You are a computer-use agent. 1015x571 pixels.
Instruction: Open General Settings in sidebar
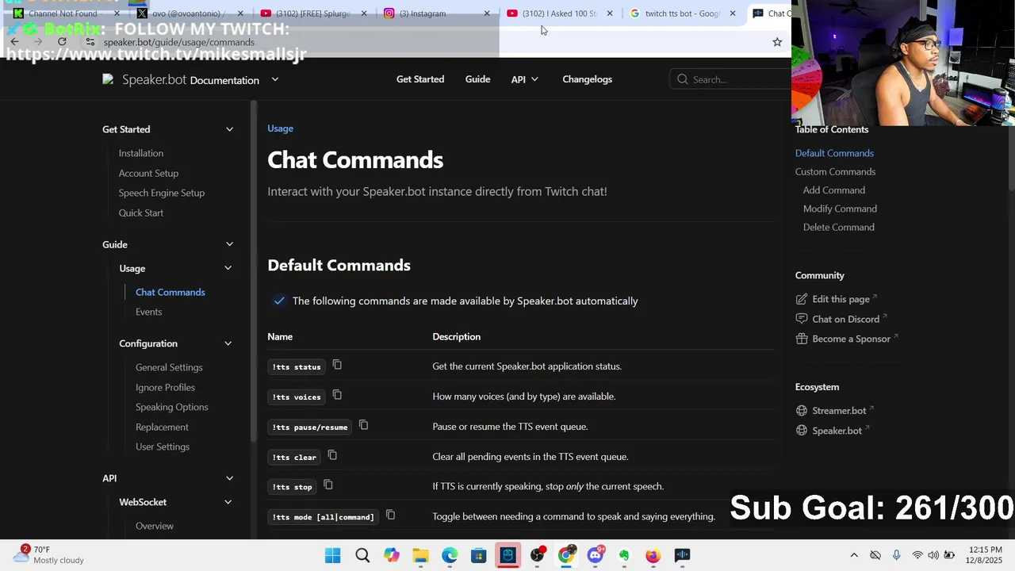point(169,367)
